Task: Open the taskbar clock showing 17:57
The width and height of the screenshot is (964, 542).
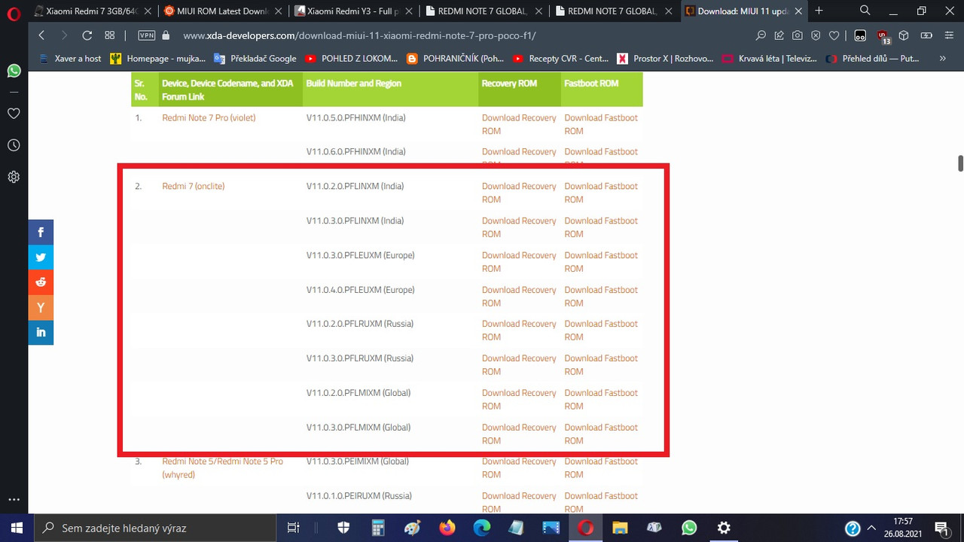Action: [x=902, y=527]
